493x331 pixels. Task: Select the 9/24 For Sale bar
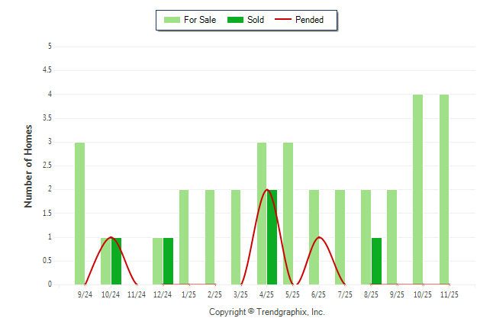(x=79, y=214)
